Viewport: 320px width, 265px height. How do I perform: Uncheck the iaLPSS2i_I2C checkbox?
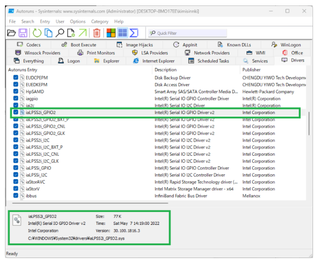tap(16, 140)
